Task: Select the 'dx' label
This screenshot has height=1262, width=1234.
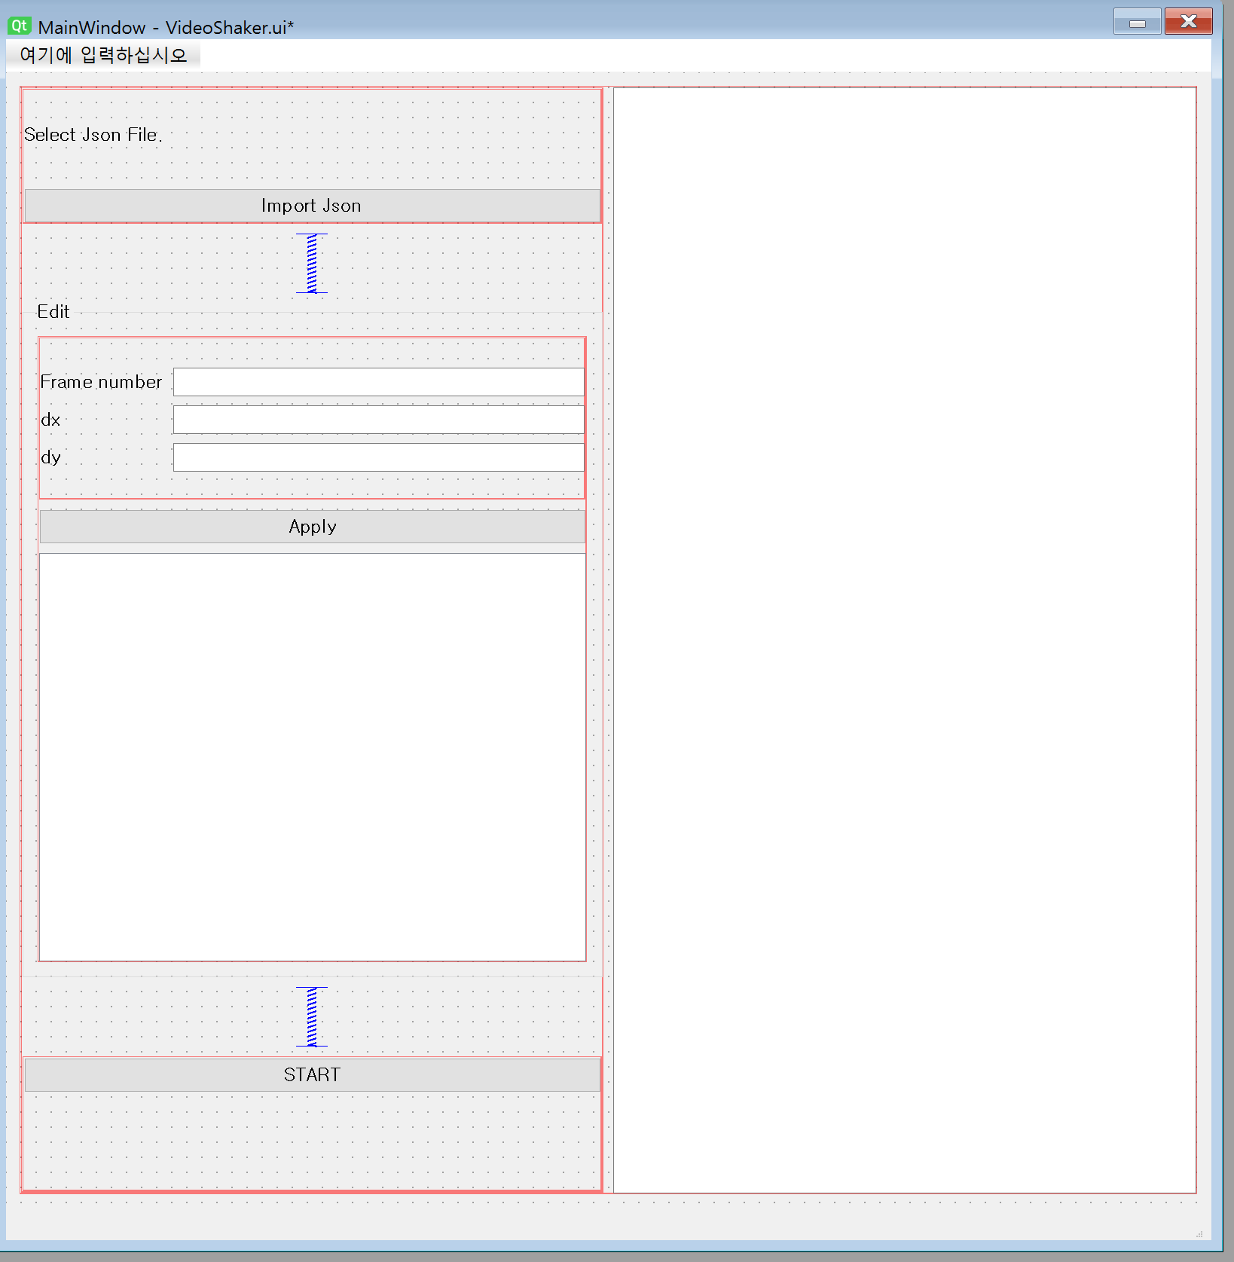Action: pyautogui.click(x=50, y=420)
